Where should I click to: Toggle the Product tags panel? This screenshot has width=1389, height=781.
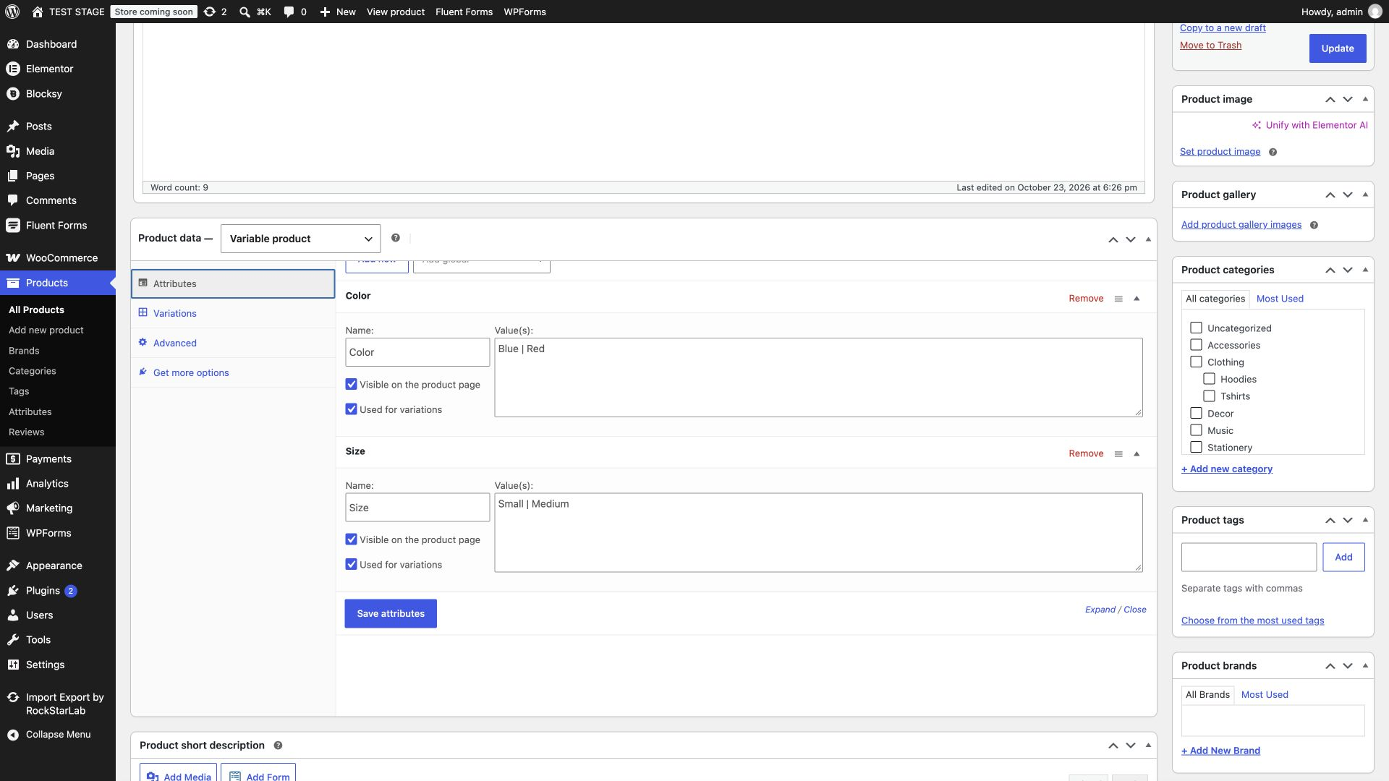pyautogui.click(x=1365, y=520)
